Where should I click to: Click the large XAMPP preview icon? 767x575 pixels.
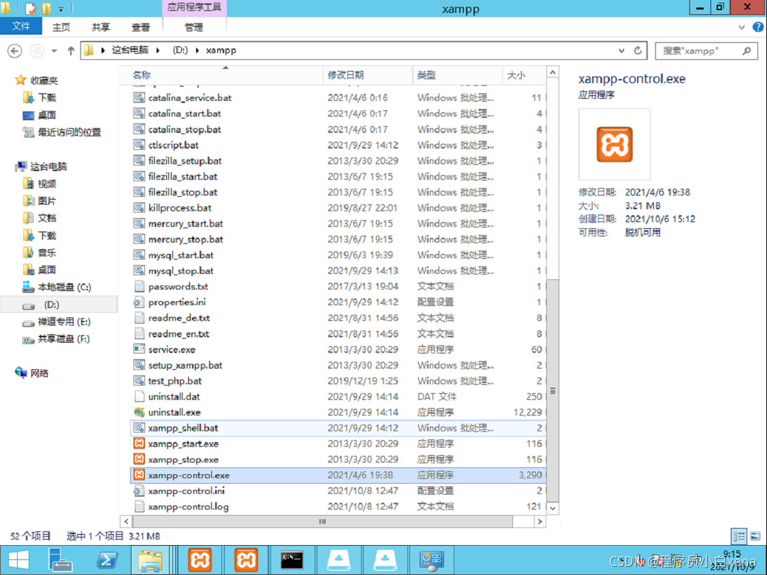[x=614, y=144]
